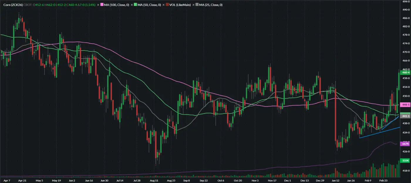
Task: Click the green MA 50 color swatch
Action: [135, 5]
